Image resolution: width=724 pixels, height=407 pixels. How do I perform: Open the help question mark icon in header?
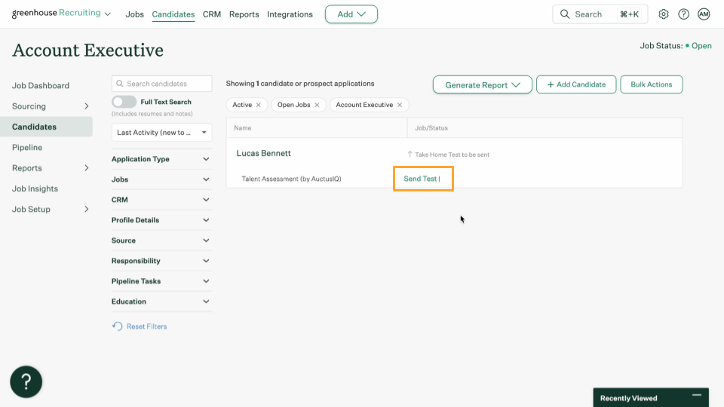(683, 14)
